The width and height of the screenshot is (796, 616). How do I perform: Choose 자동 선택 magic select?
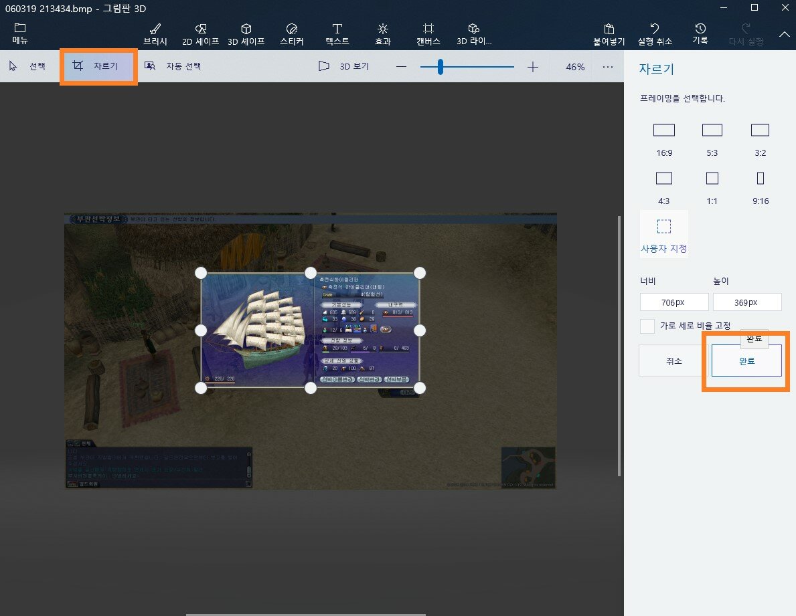click(x=173, y=66)
